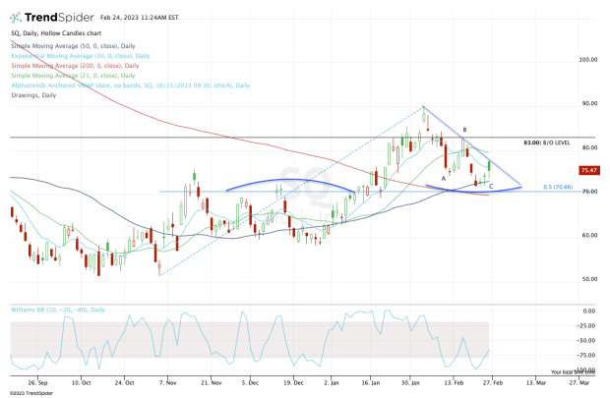Click the TrendSpider logo icon
Viewport: 610px width, 398px height.
pos(17,18)
